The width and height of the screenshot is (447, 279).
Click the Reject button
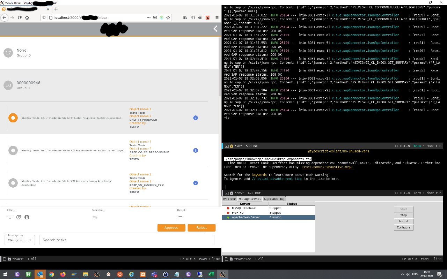pos(201,228)
